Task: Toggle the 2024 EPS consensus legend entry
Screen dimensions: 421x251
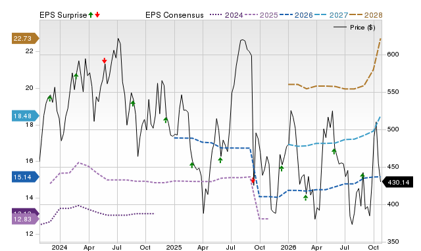Action: [226, 15]
